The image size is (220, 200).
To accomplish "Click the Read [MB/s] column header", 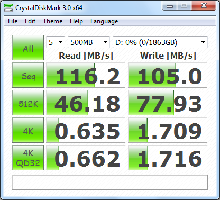I will [x=86, y=56].
